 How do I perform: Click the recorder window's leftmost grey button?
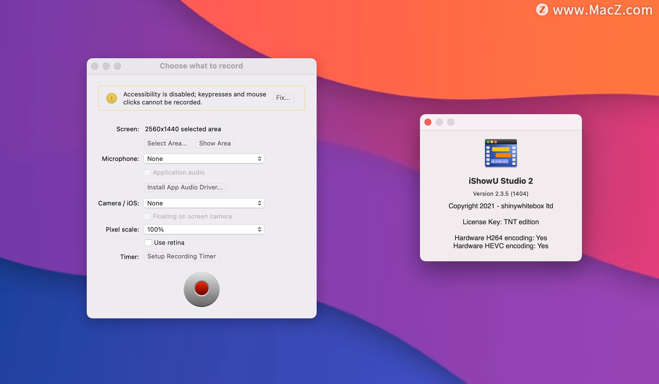[x=95, y=66]
